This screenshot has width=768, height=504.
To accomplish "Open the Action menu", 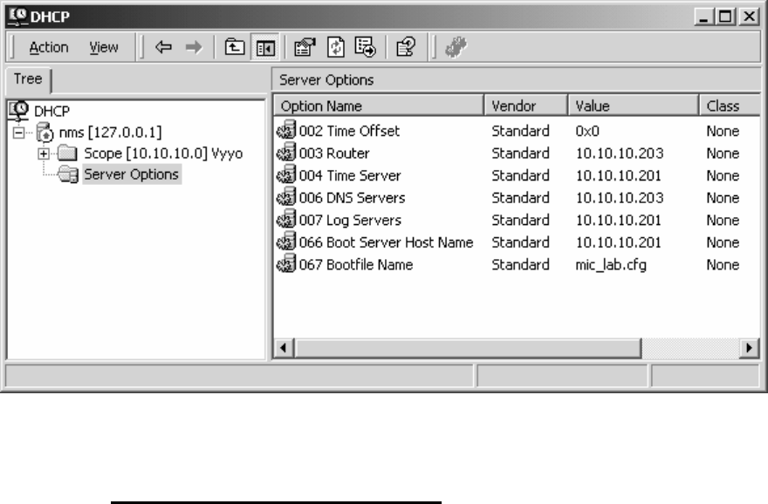I will (x=49, y=47).
